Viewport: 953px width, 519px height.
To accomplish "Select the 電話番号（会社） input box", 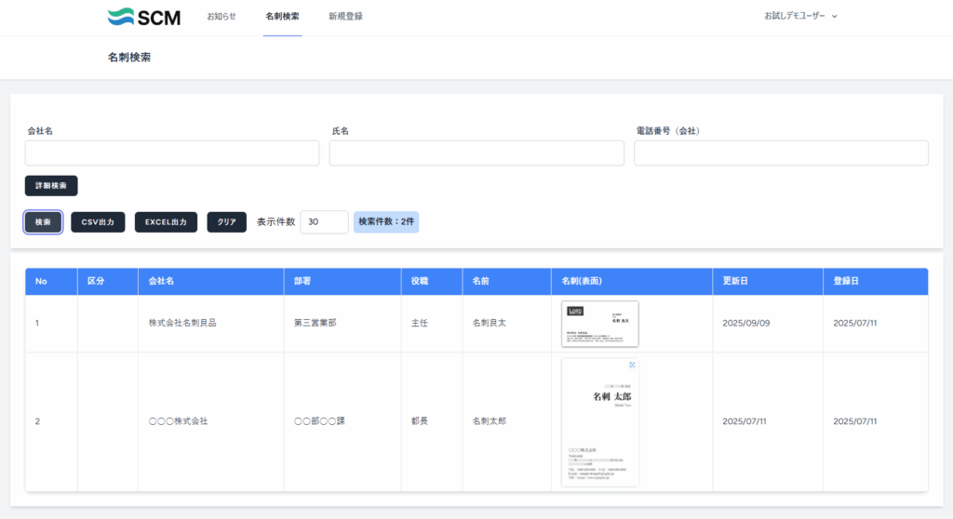I will tap(781, 153).
